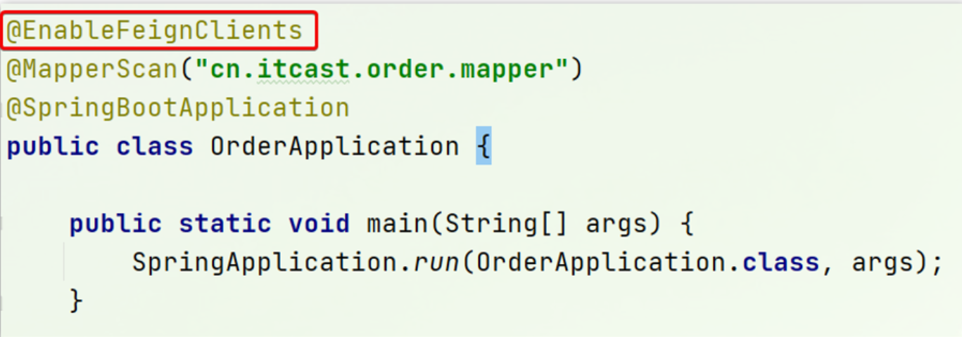Click the class keyword in declaration
This screenshot has width=962, height=337.
pyautogui.click(x=155, y=147)
